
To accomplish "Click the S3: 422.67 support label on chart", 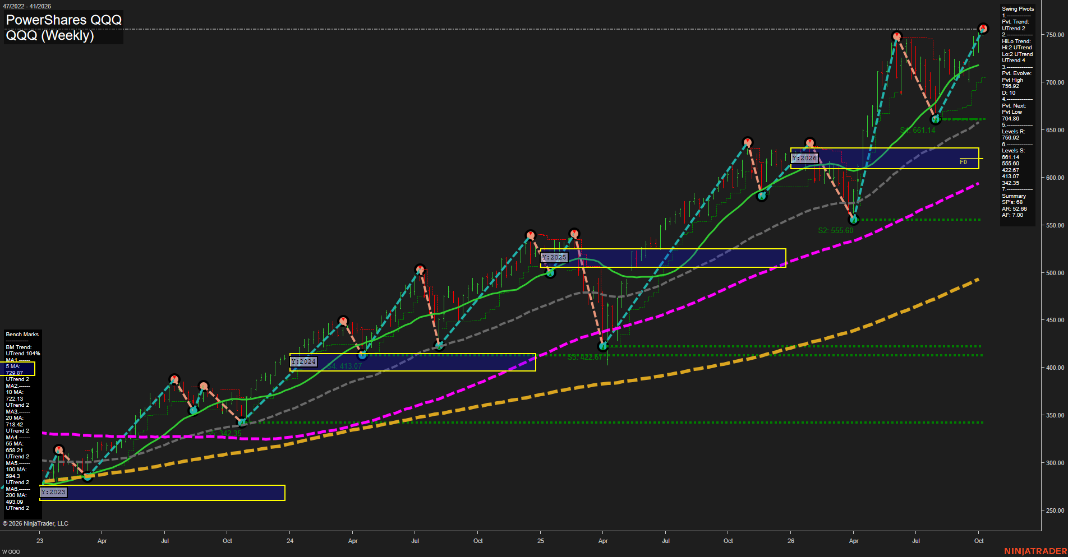I will (585, 357).
